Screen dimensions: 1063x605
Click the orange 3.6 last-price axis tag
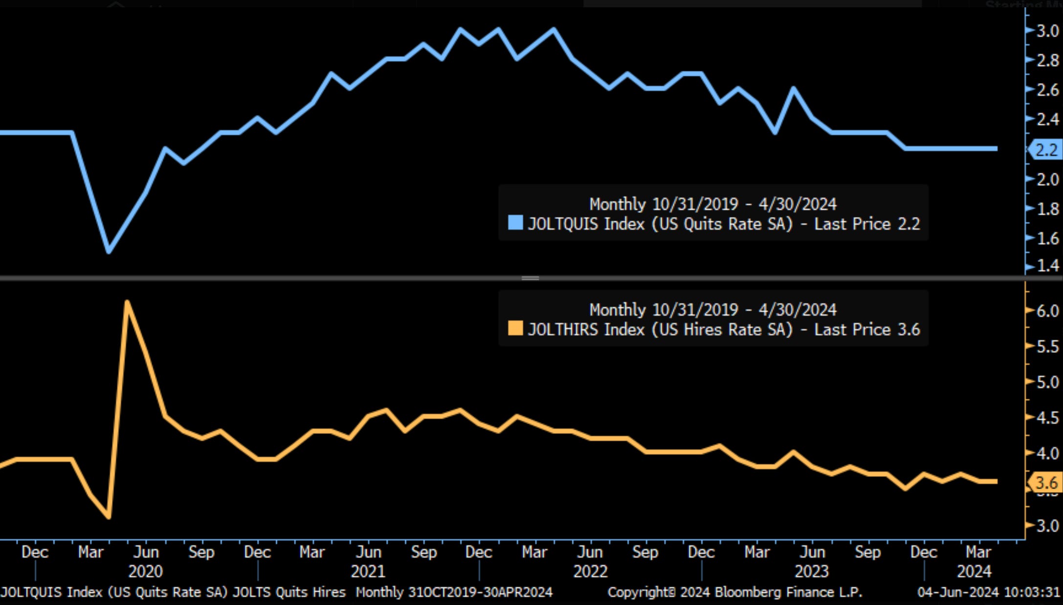1046,483
